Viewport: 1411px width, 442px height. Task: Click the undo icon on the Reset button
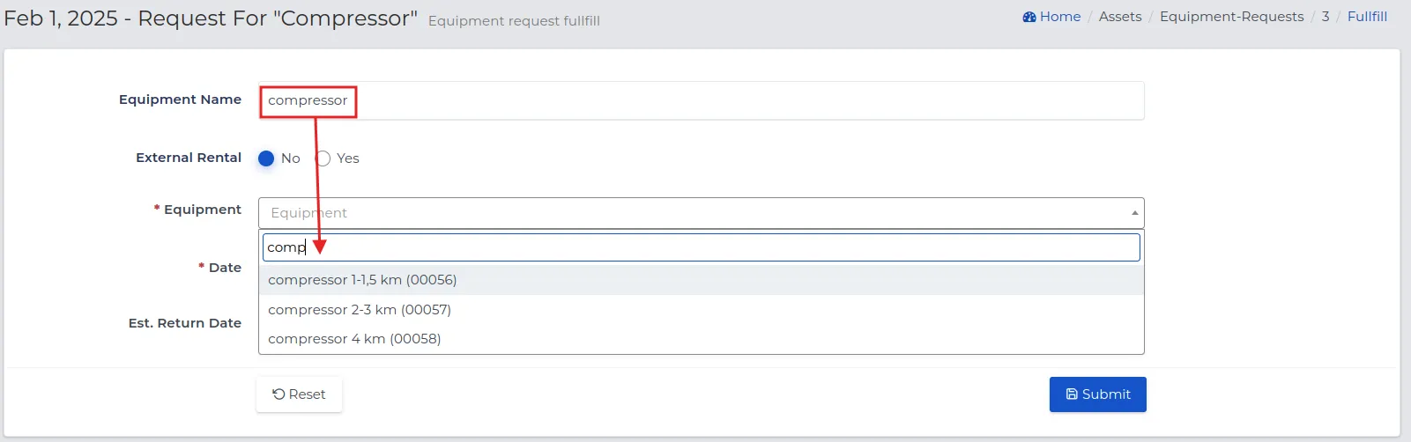pos(278,394)
